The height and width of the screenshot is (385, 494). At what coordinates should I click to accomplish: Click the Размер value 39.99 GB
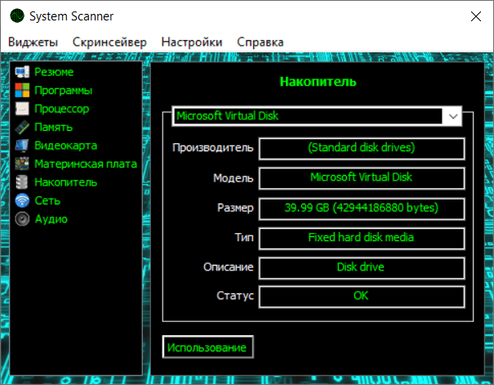point(362,208)
